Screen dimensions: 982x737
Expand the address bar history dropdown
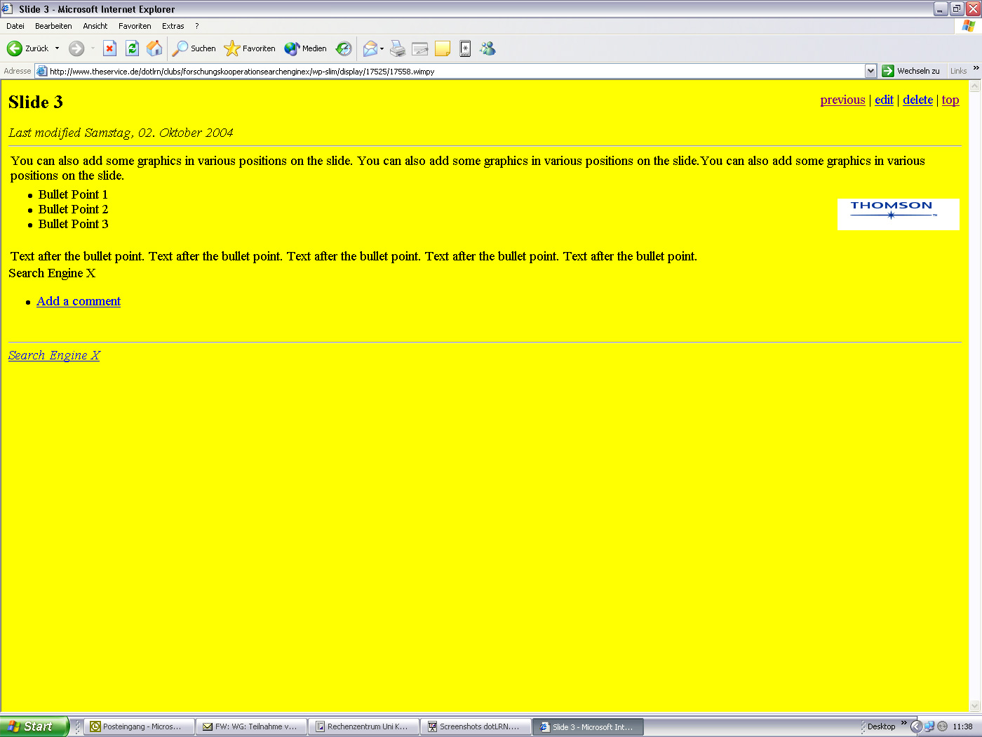pos(870,70)
